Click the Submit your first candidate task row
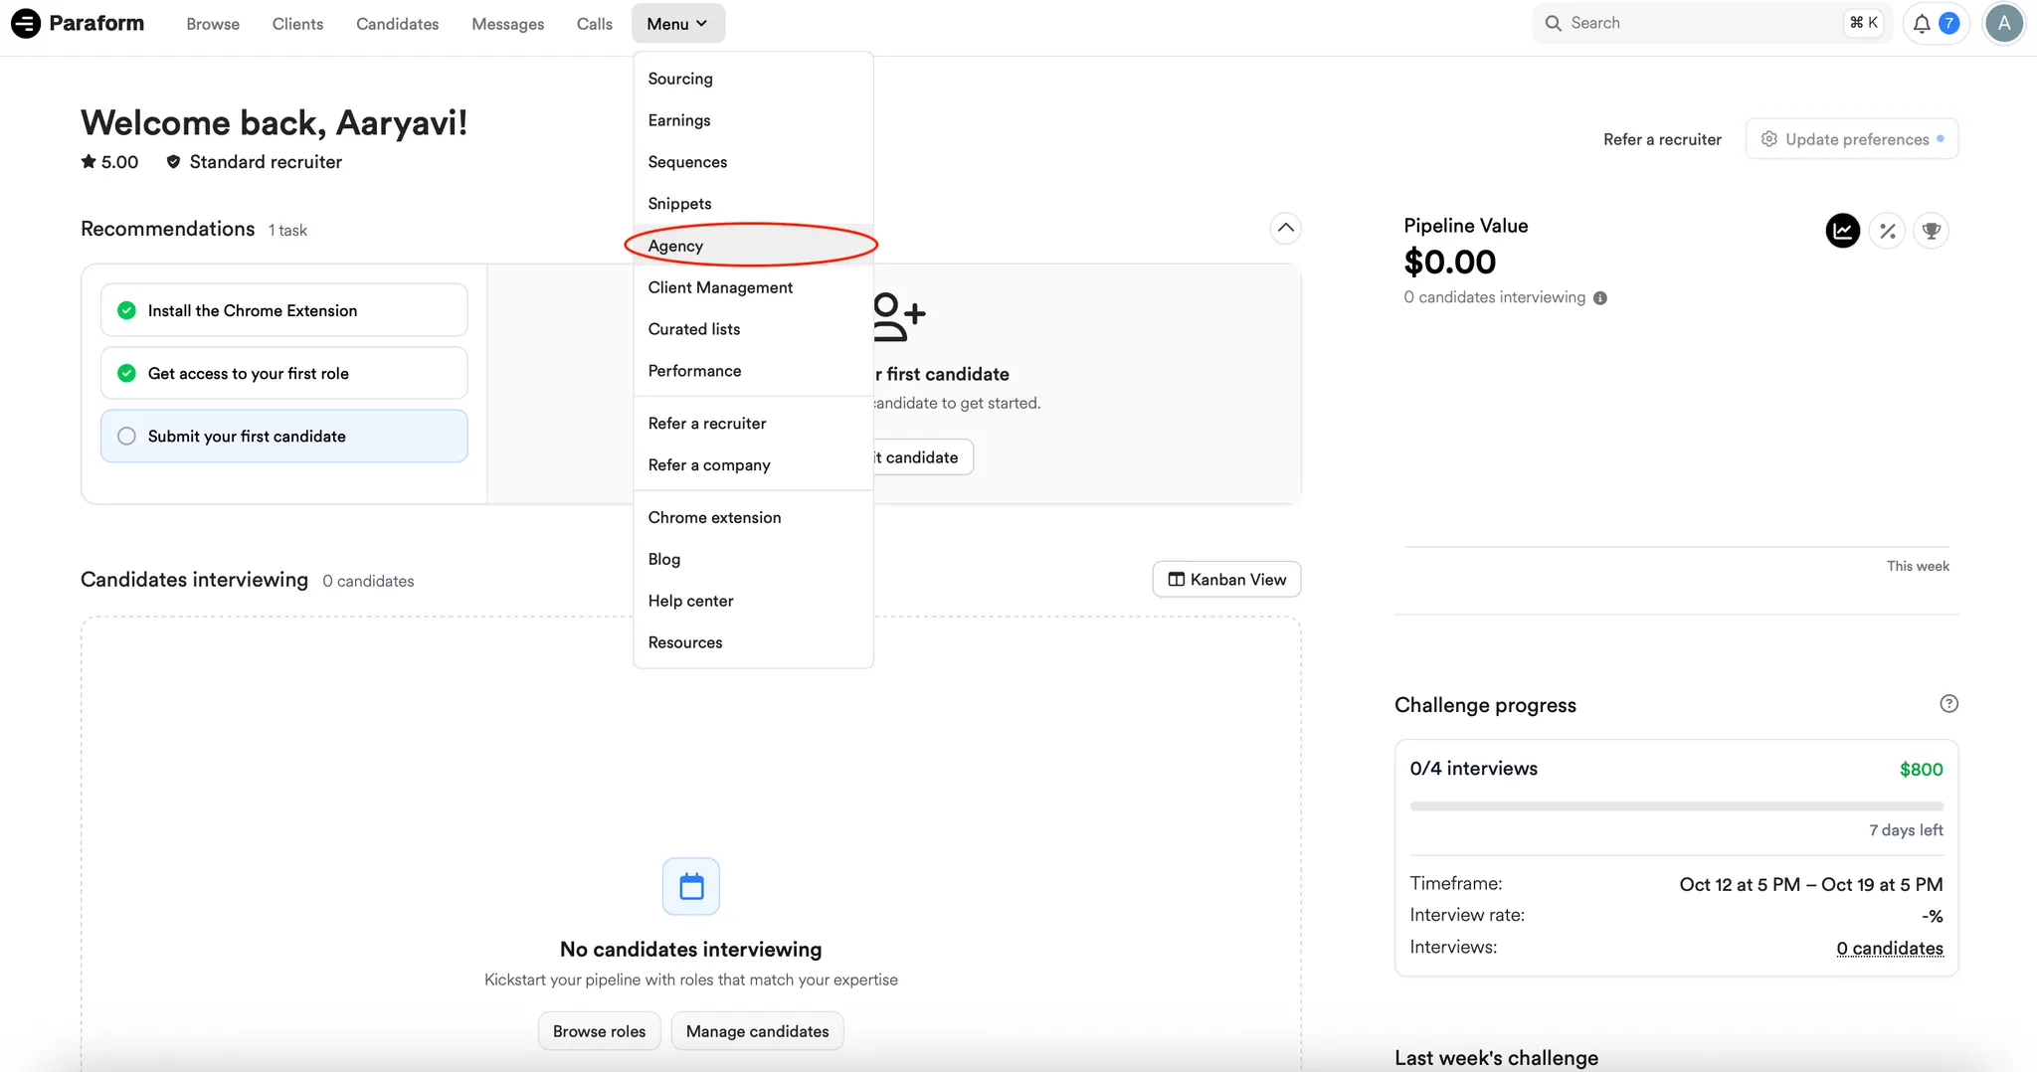 pos(284,436)
